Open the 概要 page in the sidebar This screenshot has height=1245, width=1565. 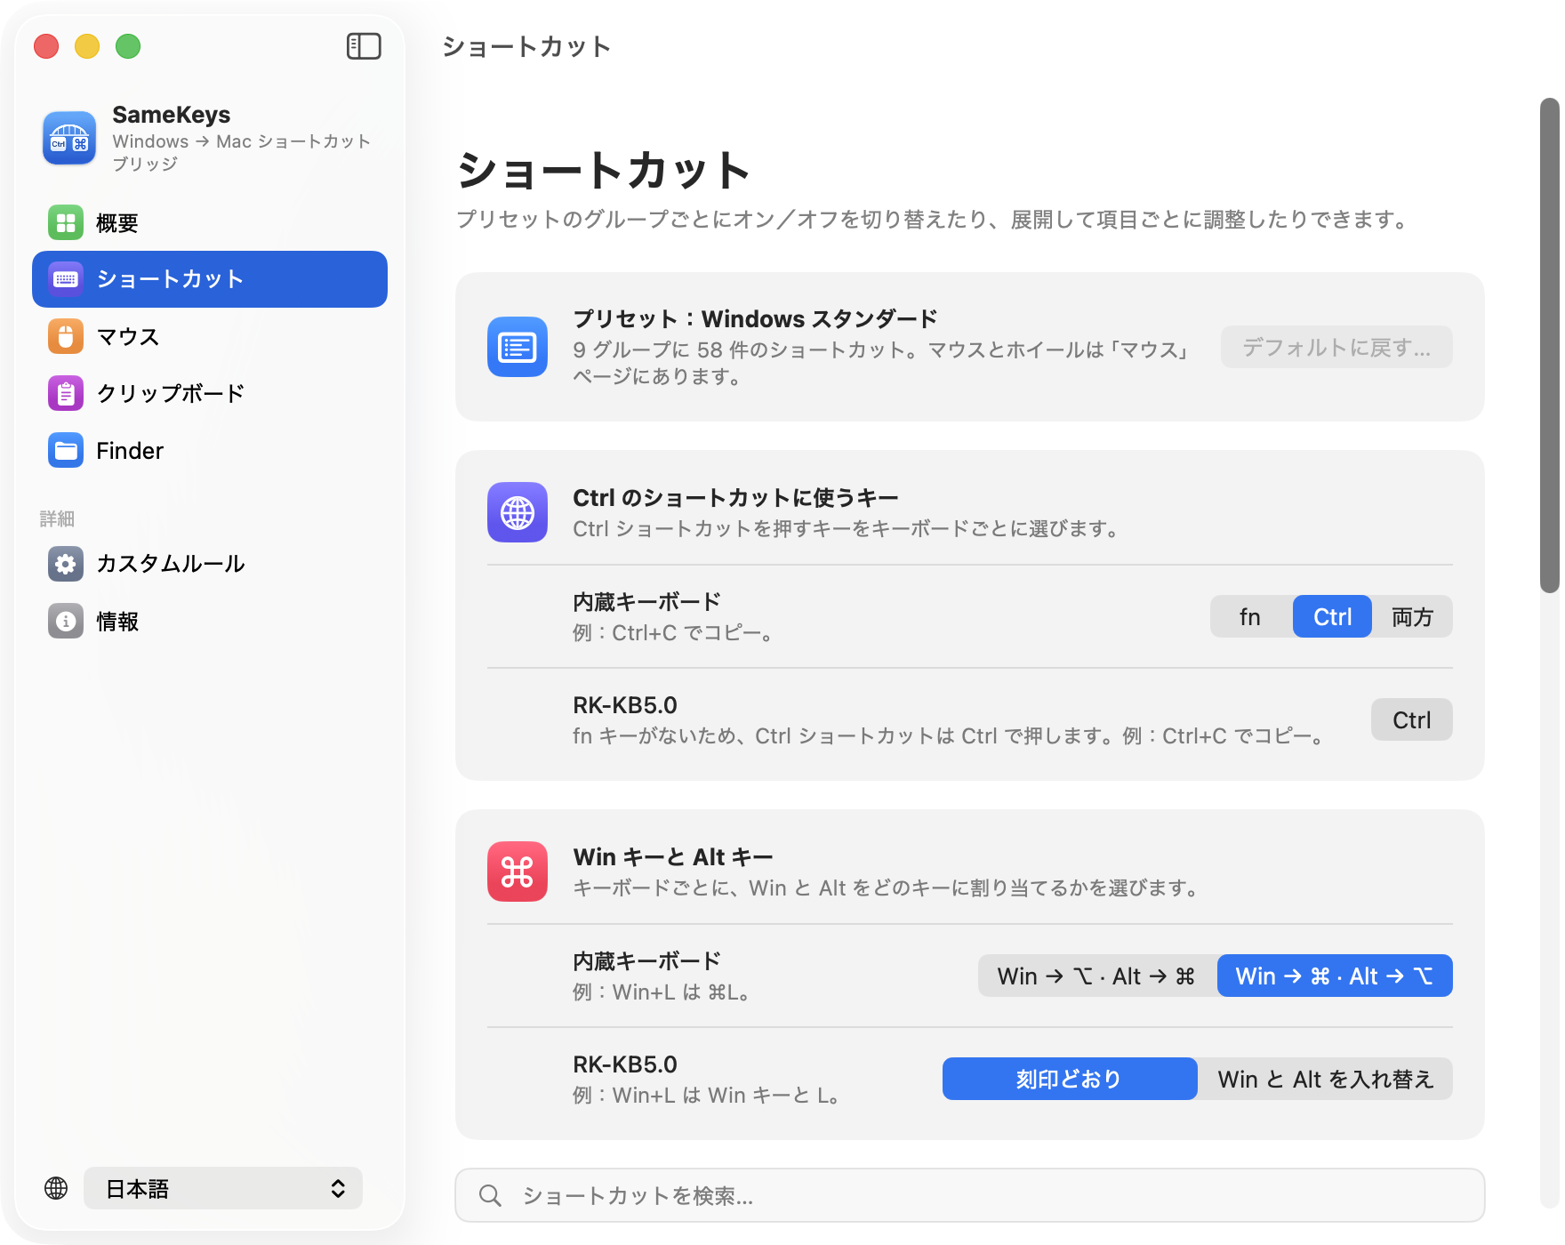(210, 222)
